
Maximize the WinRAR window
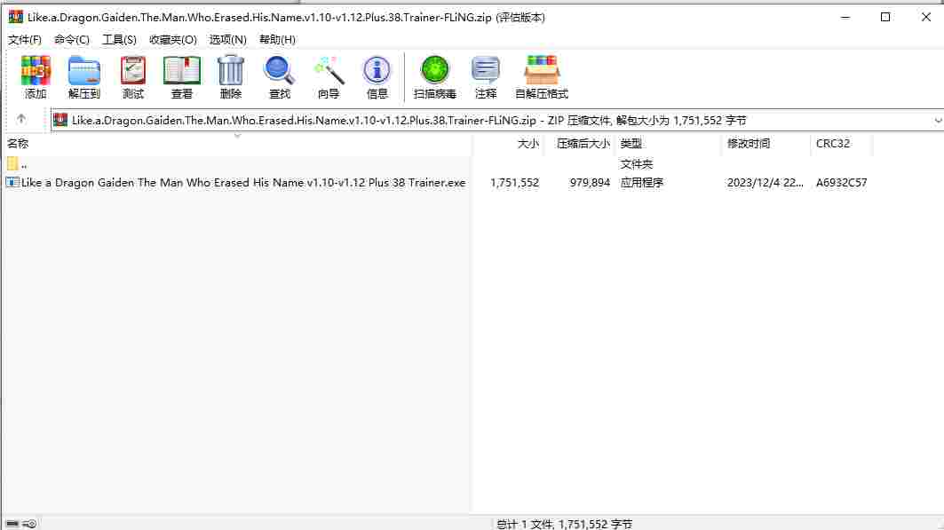click(x=885, y=17)
